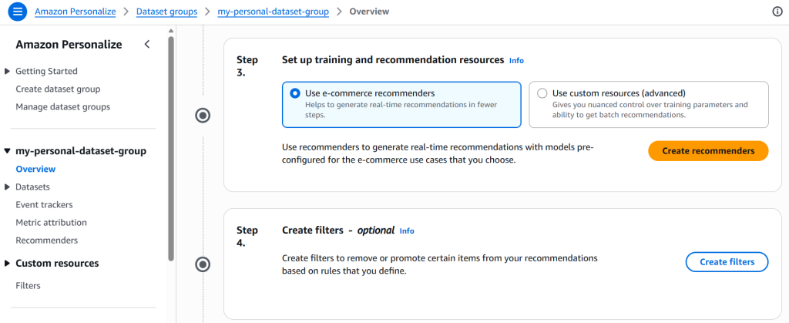Click the Step 4 progress circle marker
Viewport: 789px width, 323px height.
click(x=203, y=264)
